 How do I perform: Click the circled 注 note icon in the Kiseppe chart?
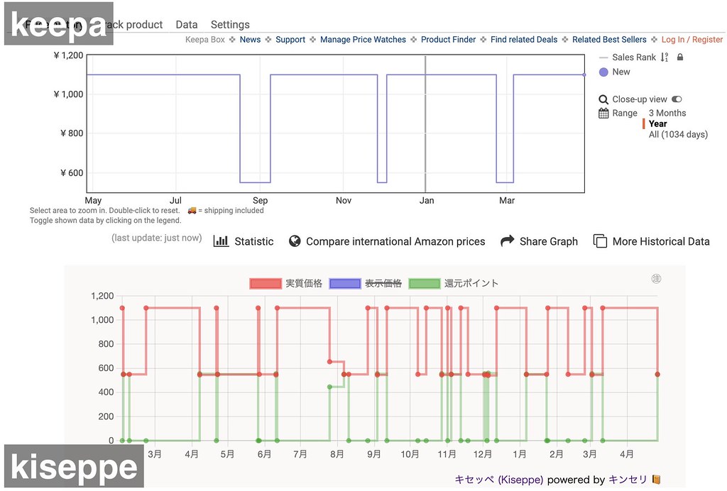coord(656,278)
